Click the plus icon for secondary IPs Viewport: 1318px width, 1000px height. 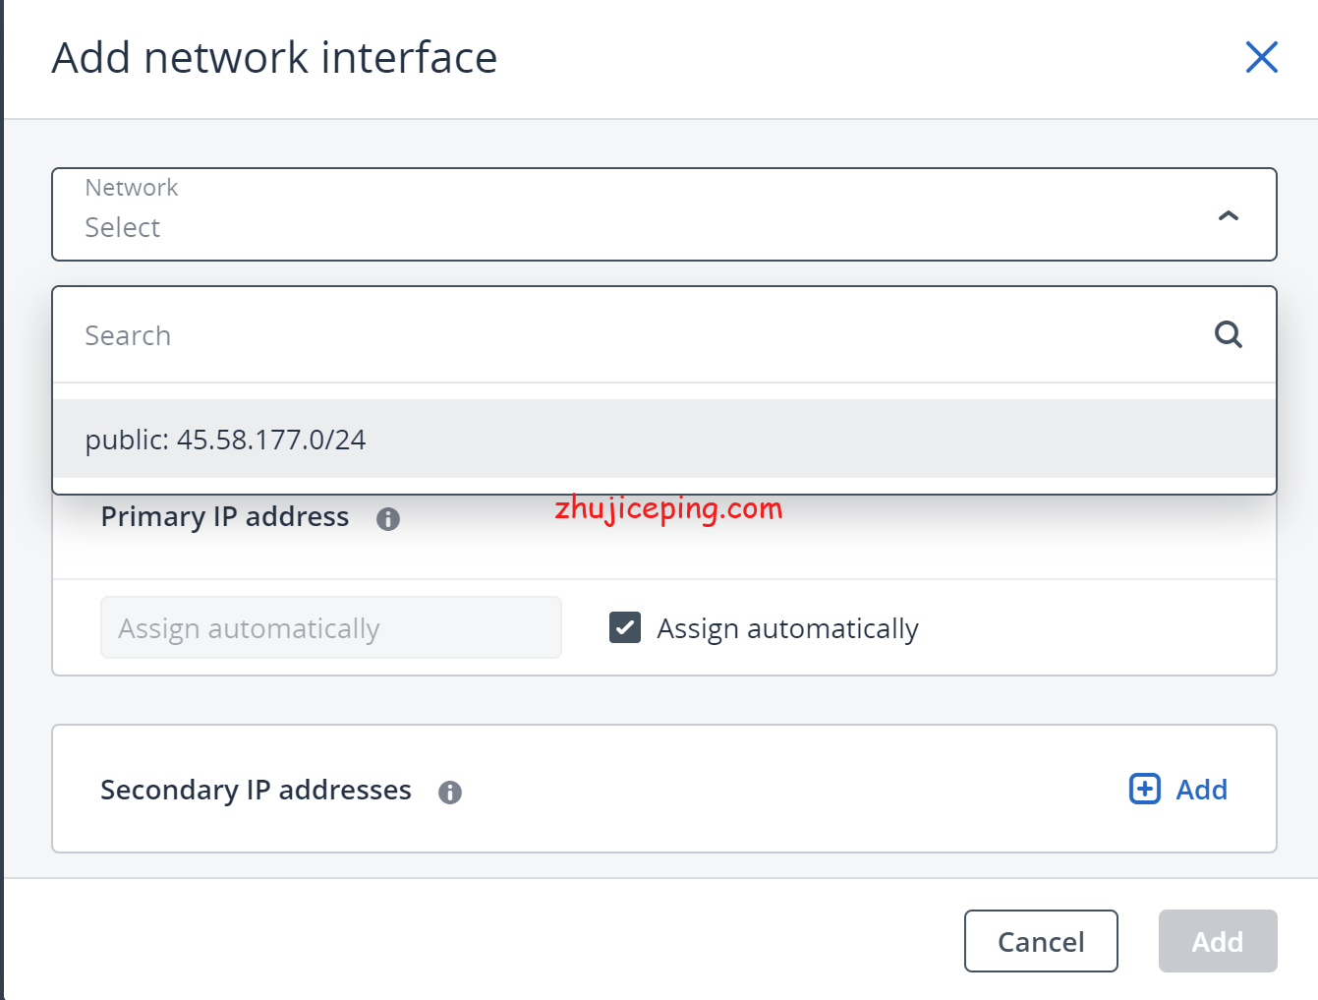(1145, 789)
